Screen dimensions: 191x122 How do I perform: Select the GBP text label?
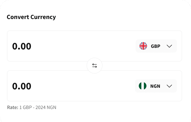(x=156, y=46)
